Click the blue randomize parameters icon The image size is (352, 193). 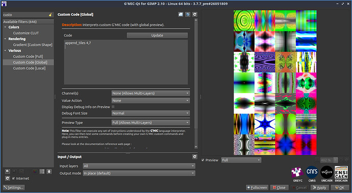(188, 14)
